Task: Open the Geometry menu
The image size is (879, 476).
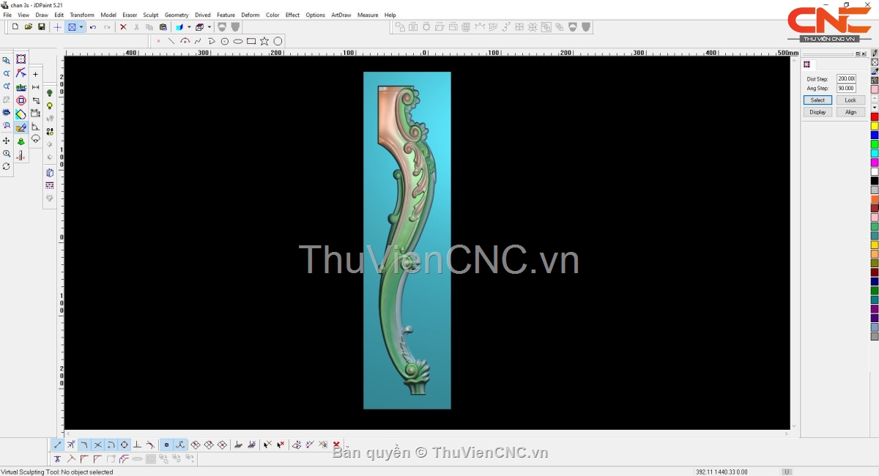Action: (177, 15)
